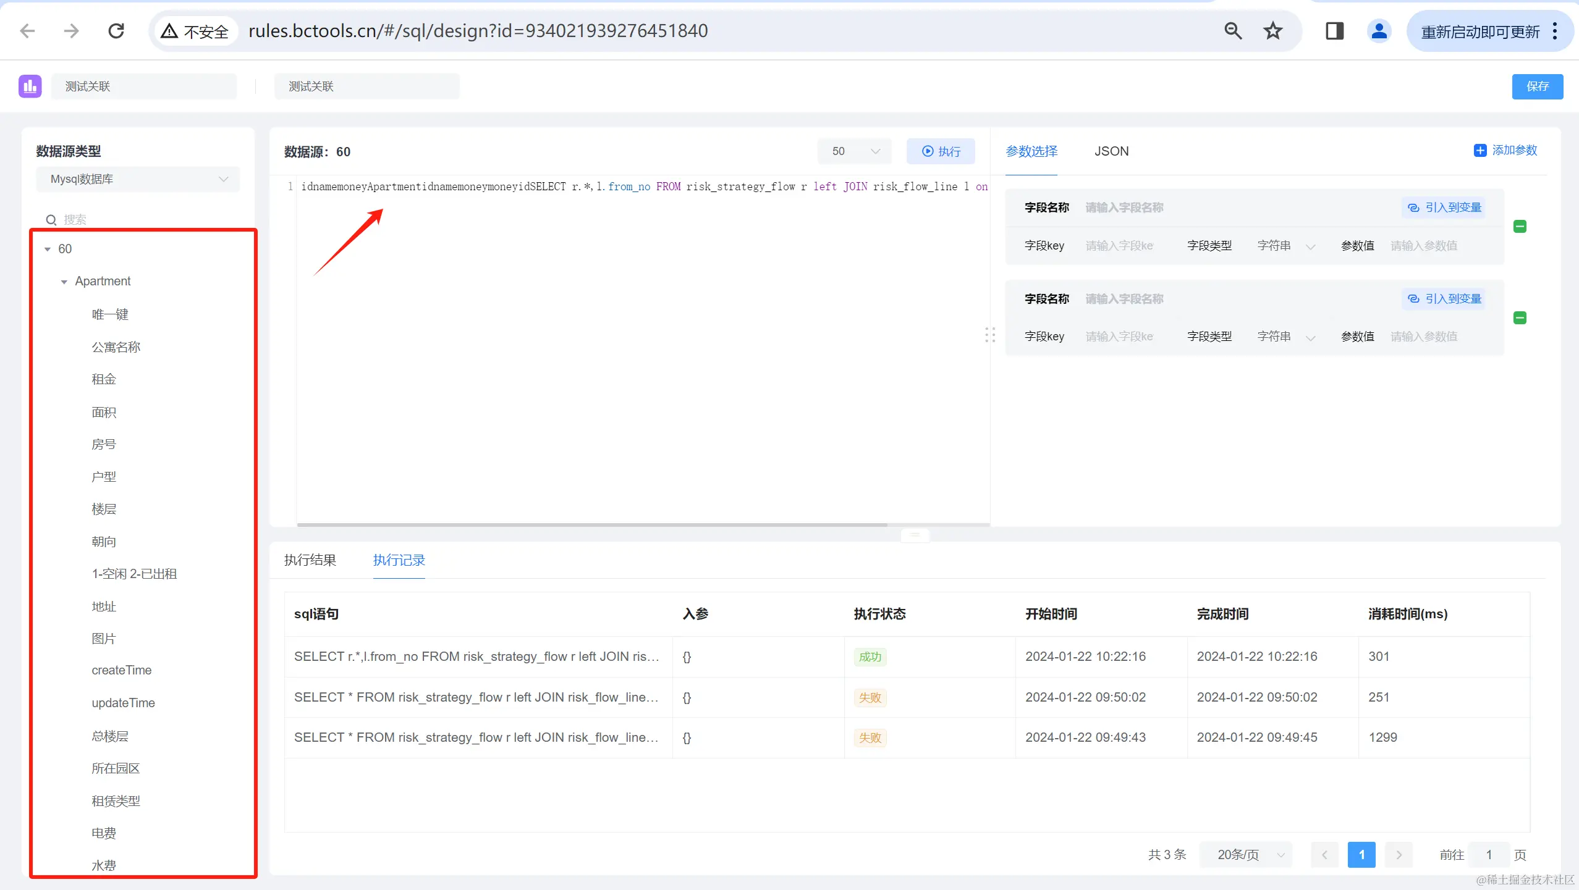Click the 执行 run button
The height and width of the screenshot is (890, 1579).
point(941,151)
